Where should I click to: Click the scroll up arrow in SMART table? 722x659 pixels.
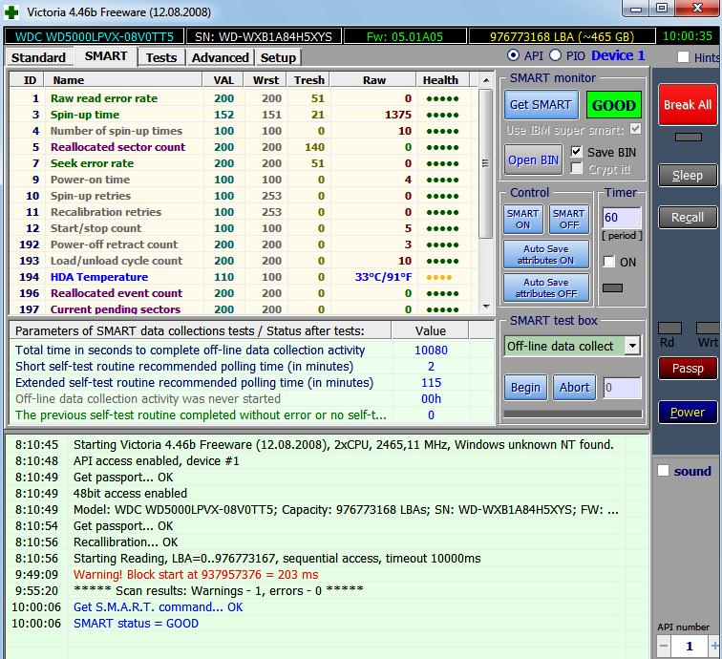tap(486, 80)
